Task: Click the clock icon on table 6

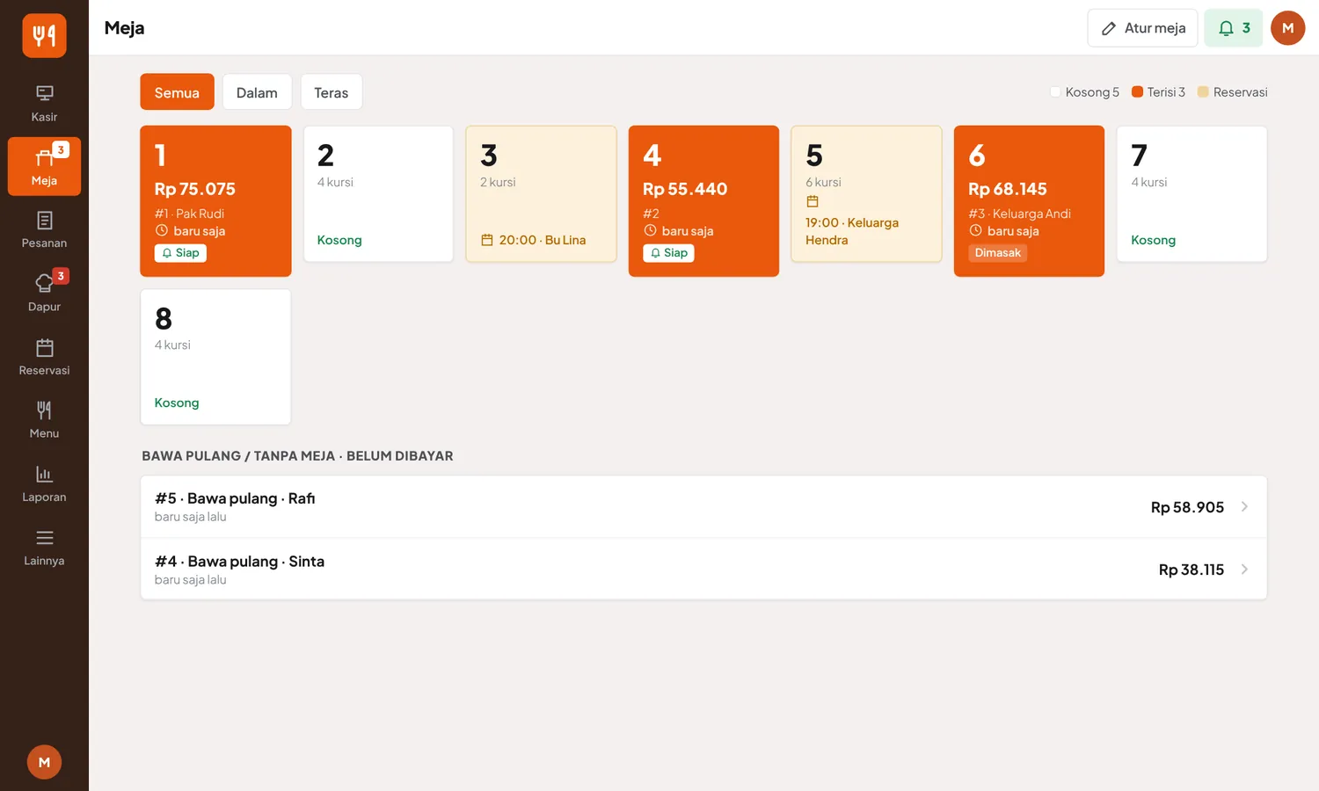Action: point(975,230)
